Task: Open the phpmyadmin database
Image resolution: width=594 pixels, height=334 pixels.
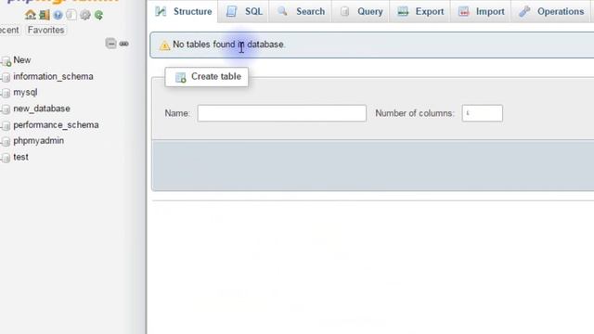Action: (x=39, y=141)
